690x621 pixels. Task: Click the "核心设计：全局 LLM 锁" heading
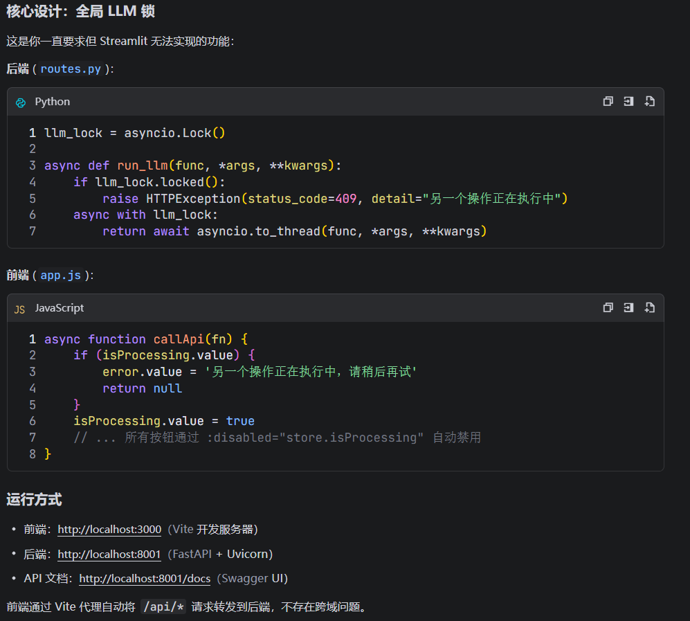(x=81, y=11)
